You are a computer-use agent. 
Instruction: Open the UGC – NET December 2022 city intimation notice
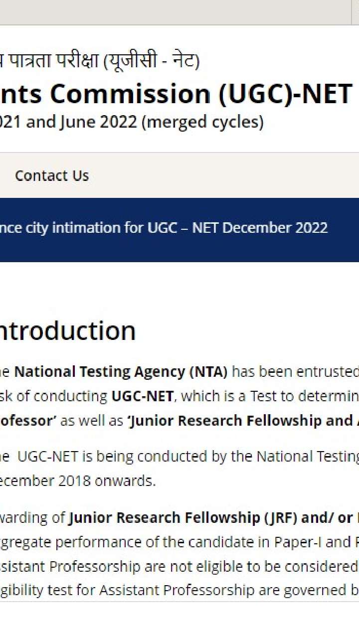pos(165,228)
